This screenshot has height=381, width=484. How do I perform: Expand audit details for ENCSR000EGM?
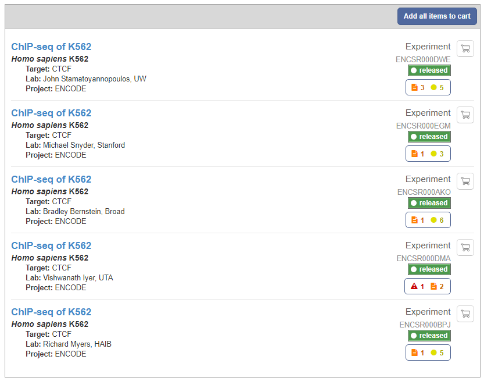coord(428,154)
